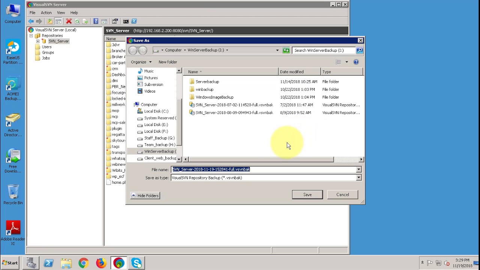480x270 pixels.
Task: Click the horizontal scrollbar of the file list
Action: pos(261,159)
